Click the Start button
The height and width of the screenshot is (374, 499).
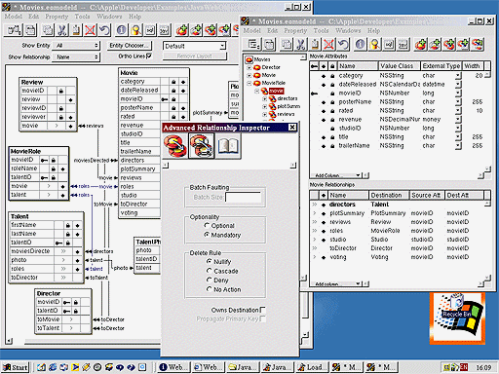[16, 367]
